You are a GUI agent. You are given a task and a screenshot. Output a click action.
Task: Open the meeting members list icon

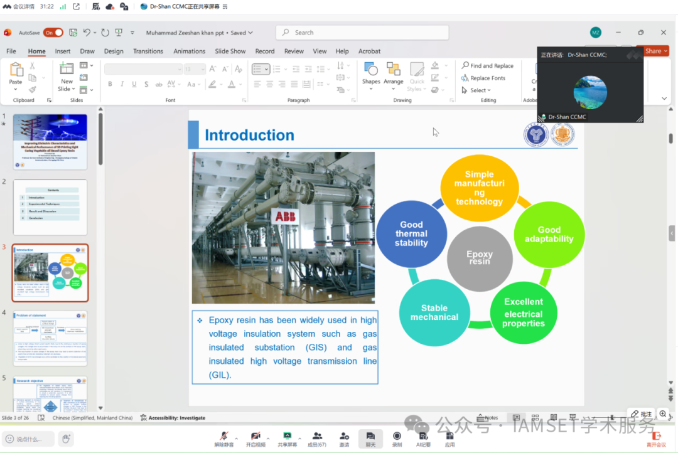tap(317, 436)
